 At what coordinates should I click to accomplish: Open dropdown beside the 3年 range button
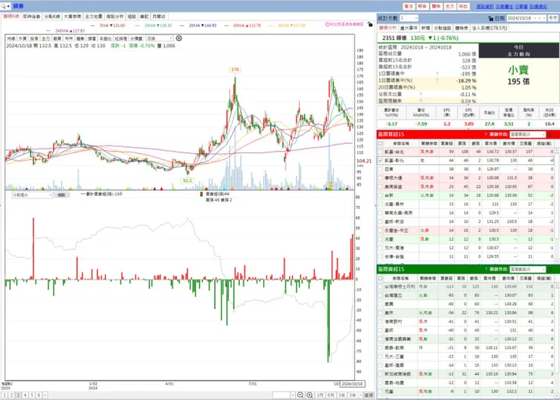pyautogui.click(x=359, y=395)
